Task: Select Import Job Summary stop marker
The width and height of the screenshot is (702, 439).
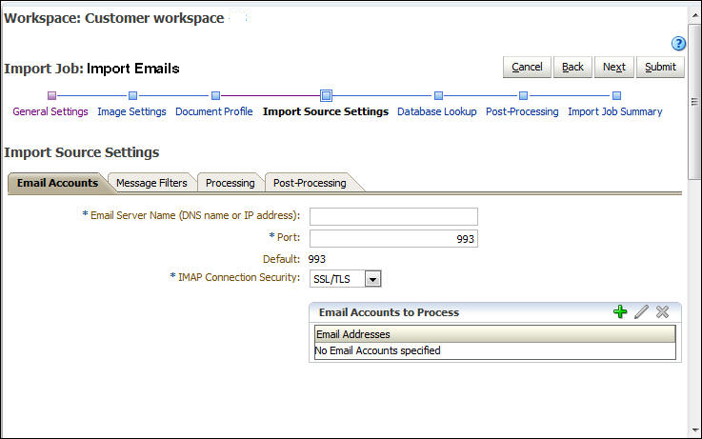Action: tap(616, 95)
